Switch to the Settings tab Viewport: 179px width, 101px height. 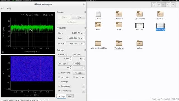(61, 96)
